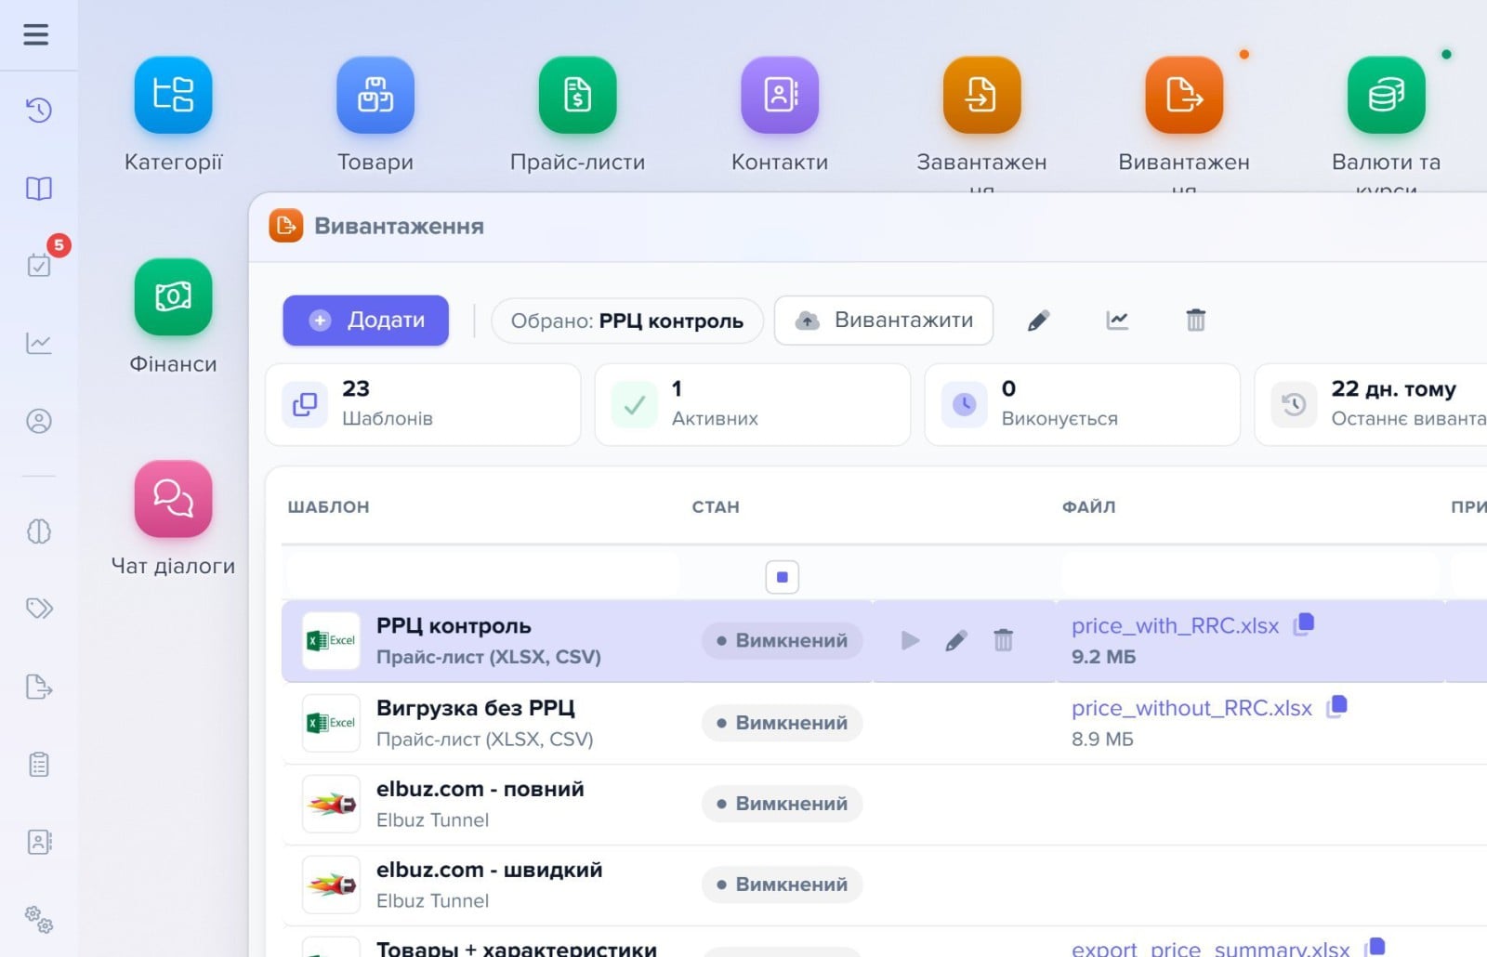
Task: Open the Категорії app icon
Action: (x=173, y=95)
